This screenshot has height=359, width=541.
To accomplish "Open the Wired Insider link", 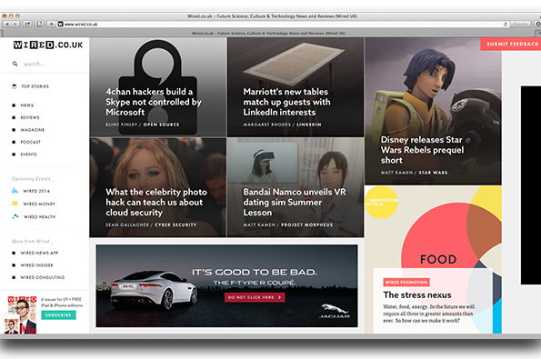I will pos(36,265).
